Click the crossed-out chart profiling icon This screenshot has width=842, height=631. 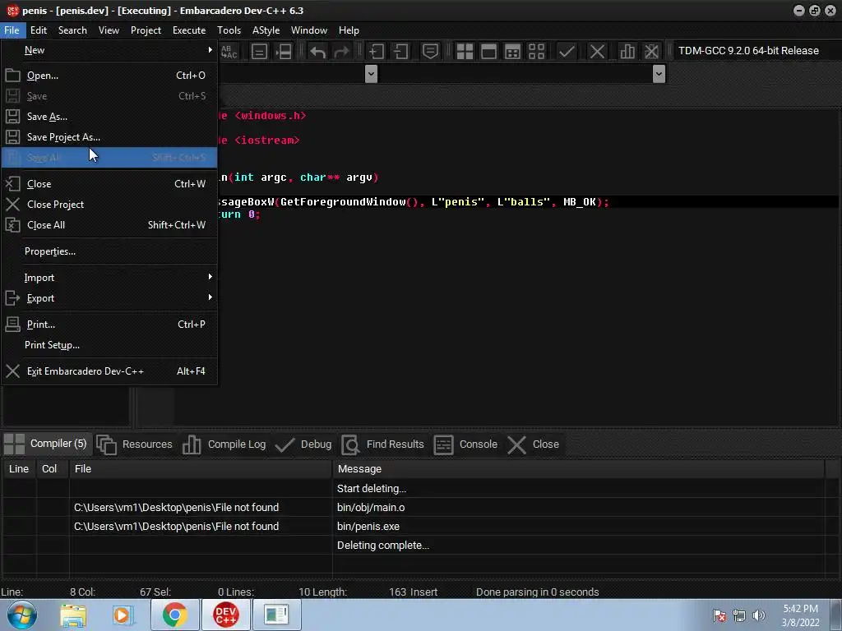pyautogui.click(x=651, y=52)
